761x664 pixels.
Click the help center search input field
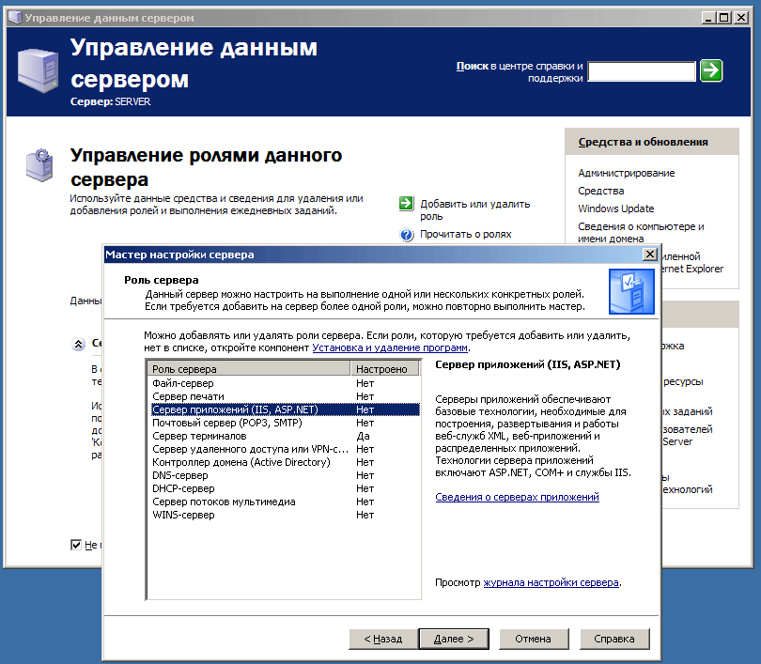pos(641,71)
